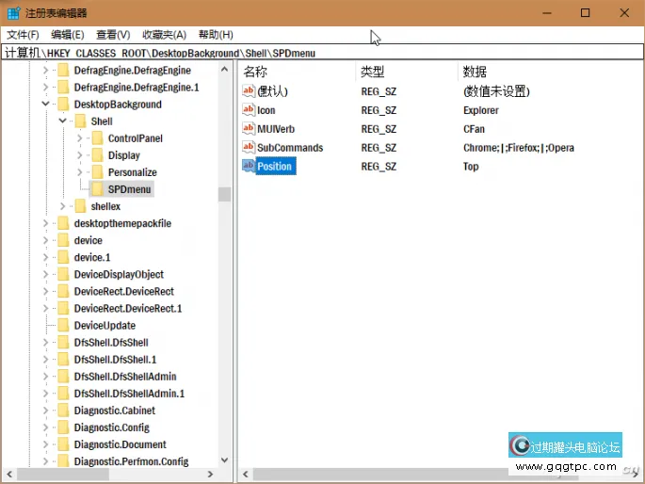This screenshot has height=484, width=645.
Task: Expand the ControlPanel key
Action: click(80, 138)
